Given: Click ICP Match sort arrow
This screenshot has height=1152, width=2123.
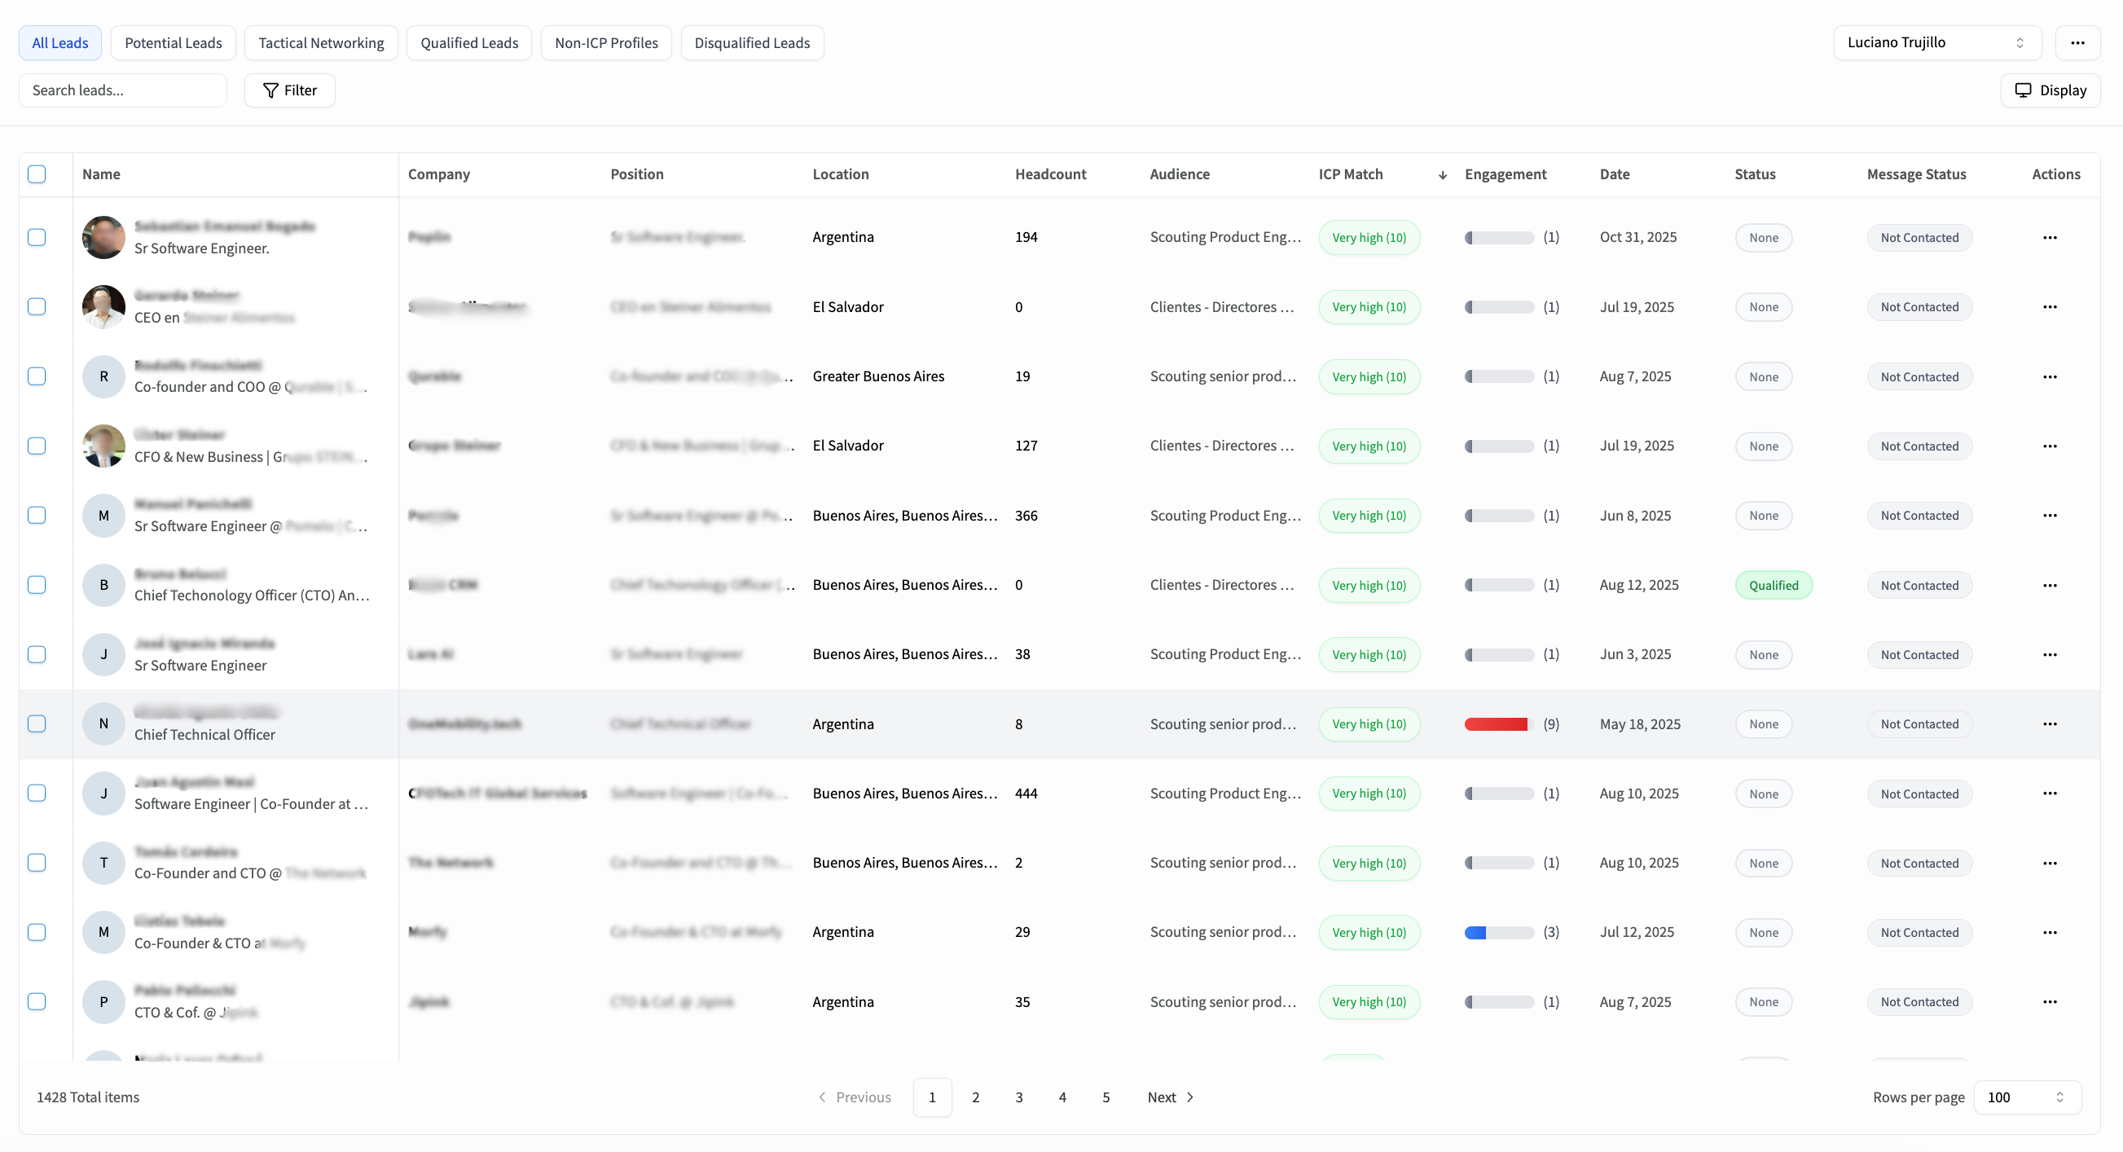Looking at the screenshot, I should [x=1442, y=174].
